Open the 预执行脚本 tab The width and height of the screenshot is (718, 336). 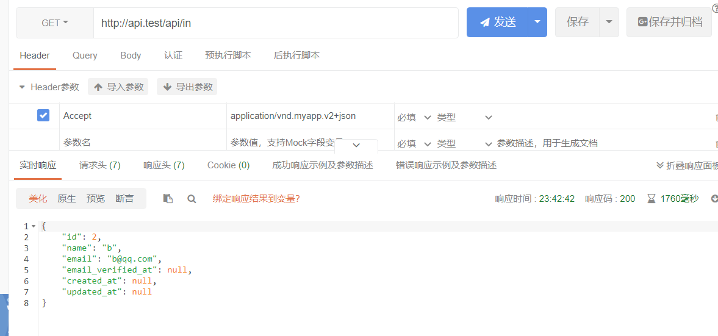click(x=228, y=55)
